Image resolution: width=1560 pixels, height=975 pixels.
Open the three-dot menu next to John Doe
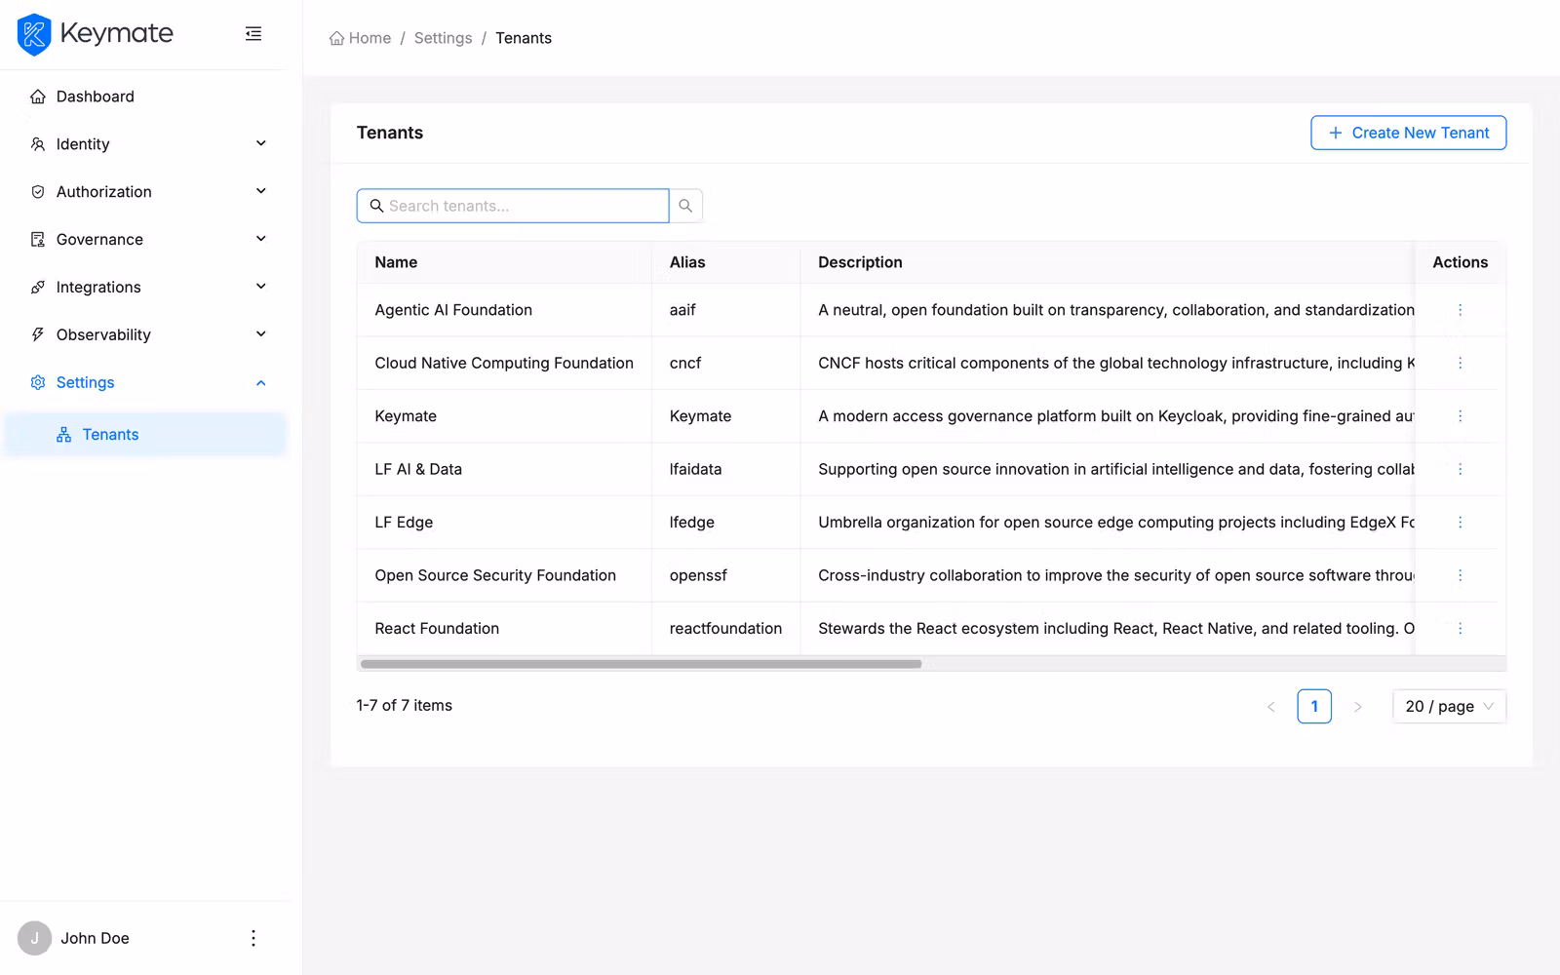[253, 937]
